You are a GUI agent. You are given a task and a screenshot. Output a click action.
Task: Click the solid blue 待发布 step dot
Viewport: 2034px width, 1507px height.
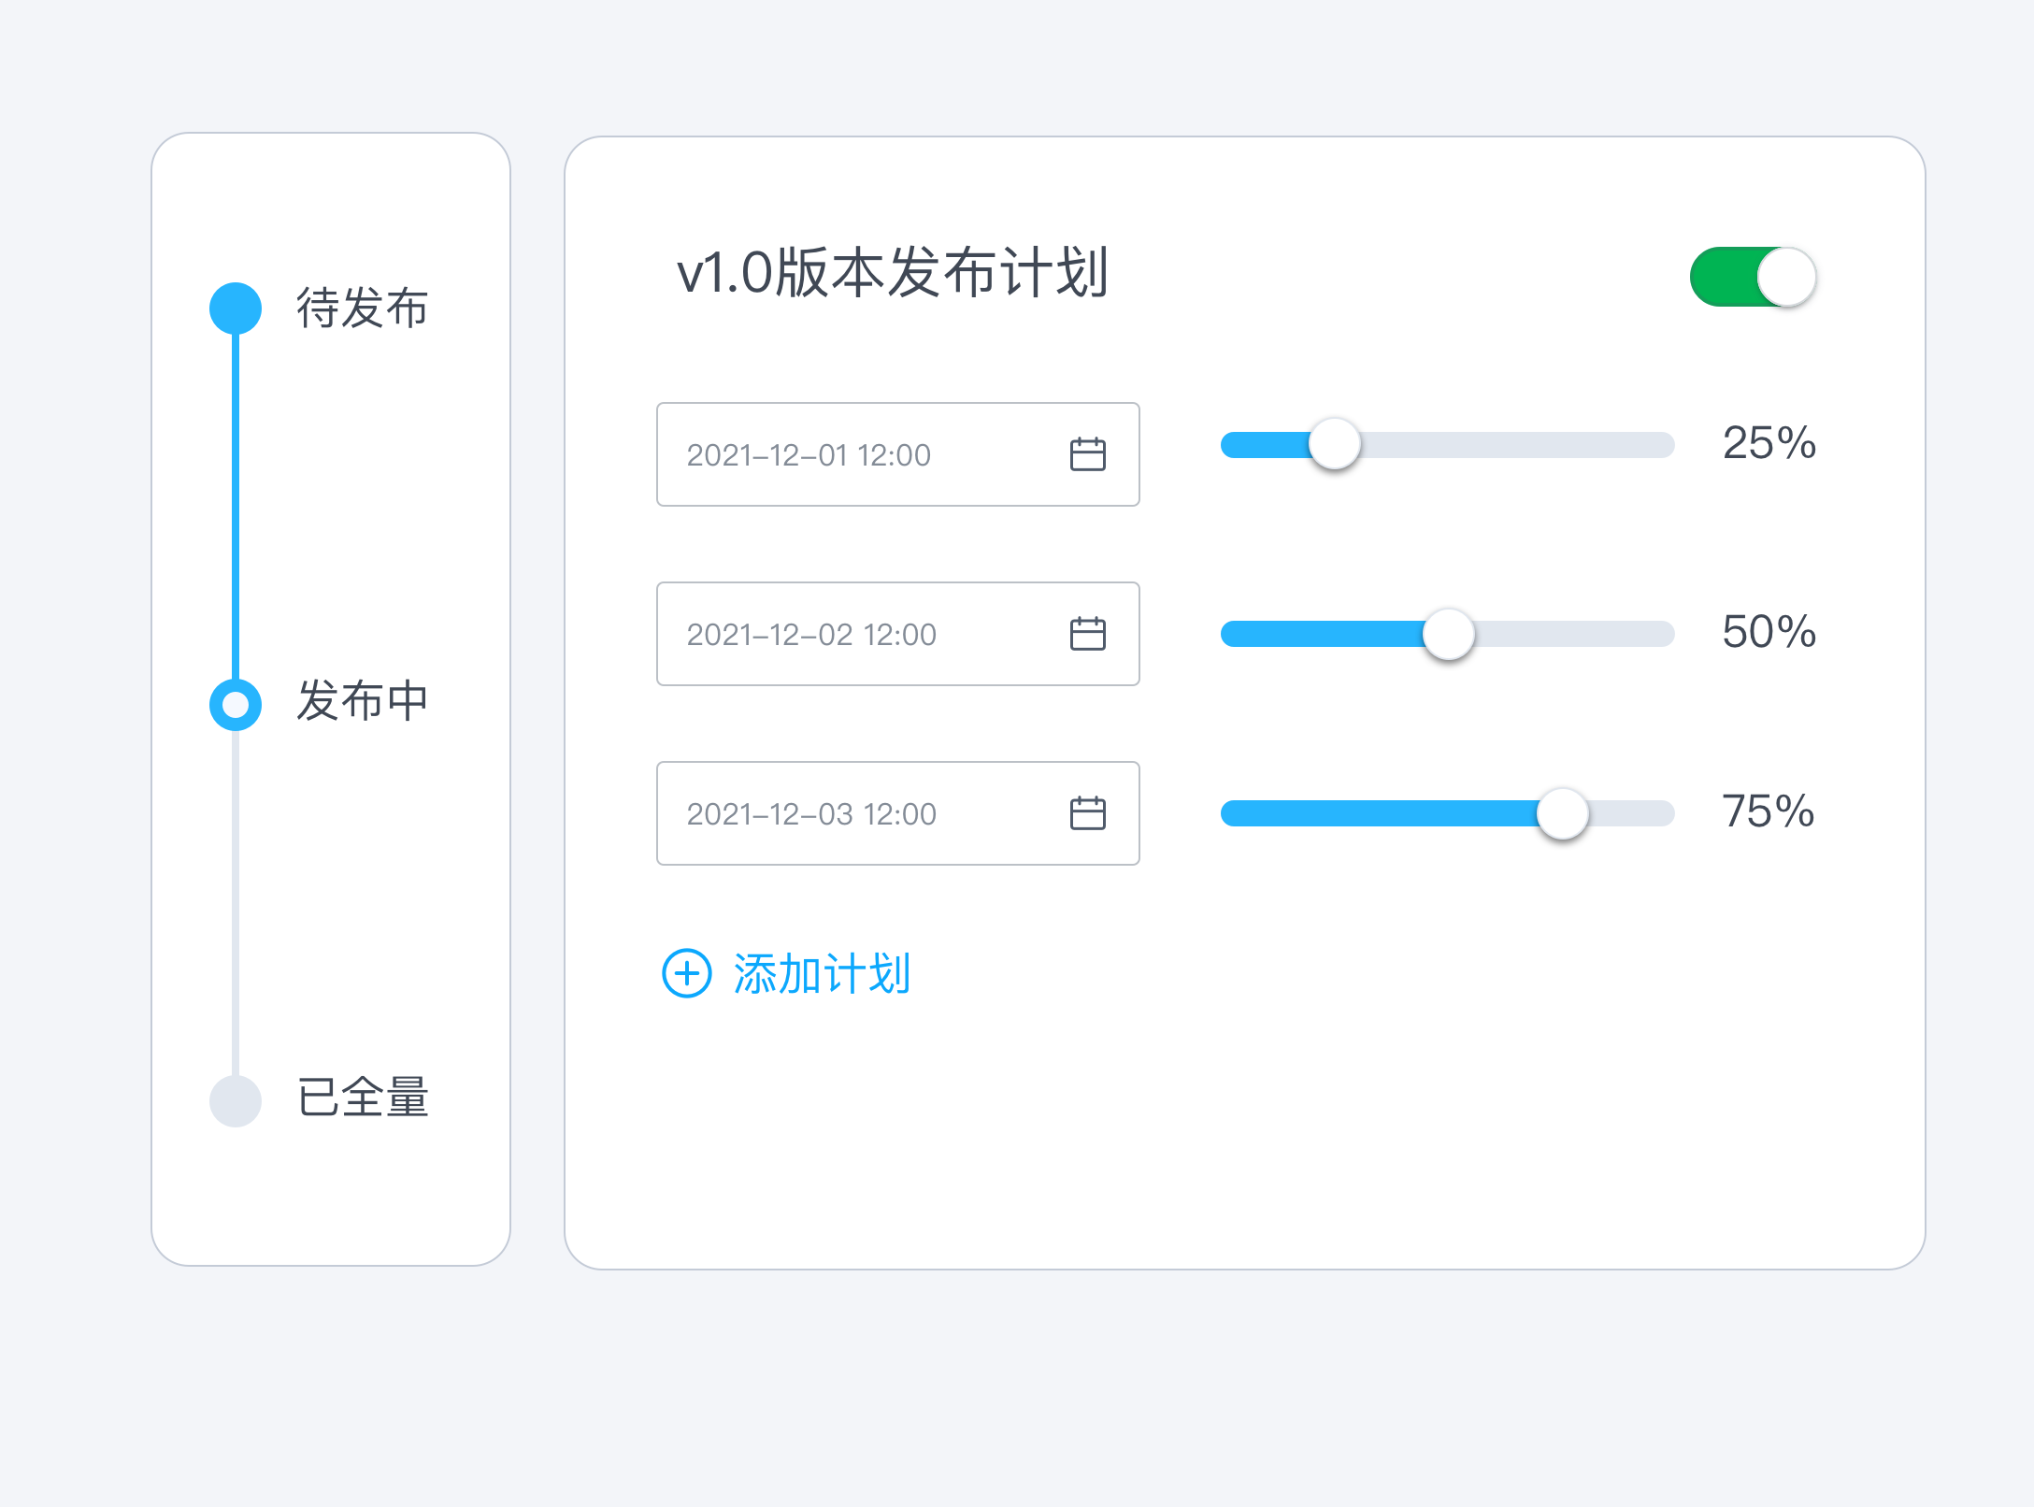[x=236, y=308]
